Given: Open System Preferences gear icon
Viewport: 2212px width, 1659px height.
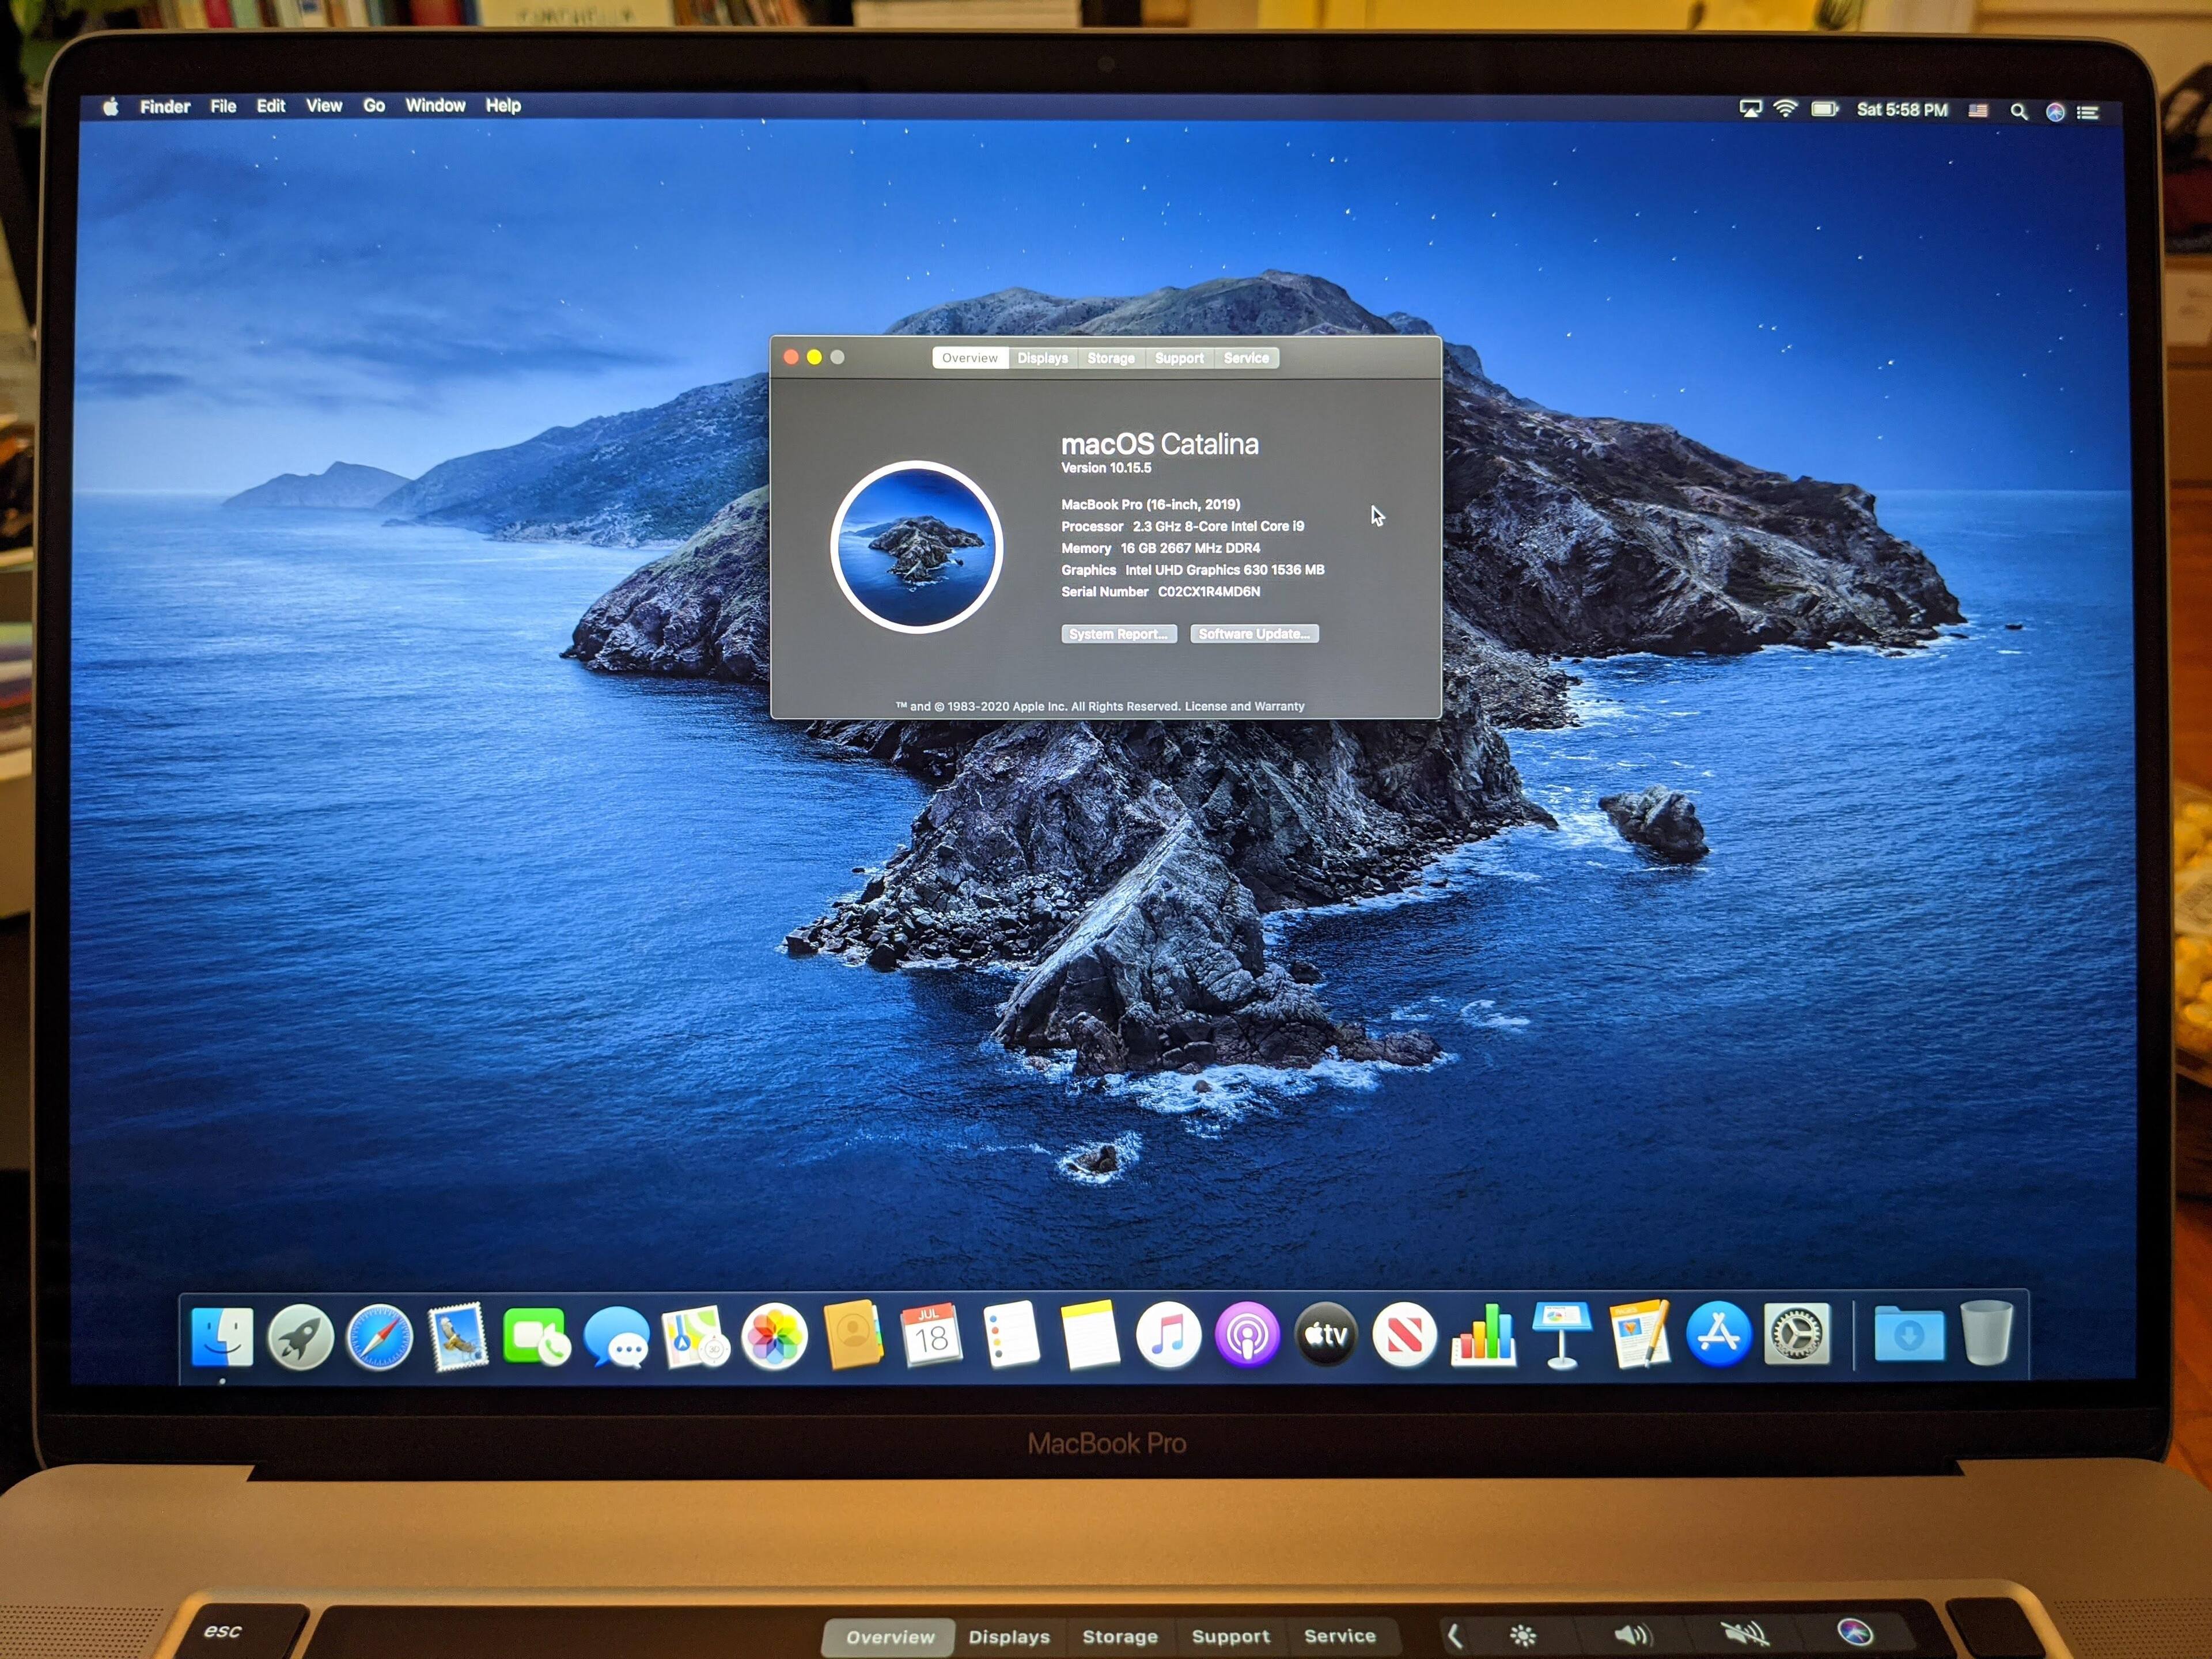Looking at the screenshot, I should [1797, 1334].
